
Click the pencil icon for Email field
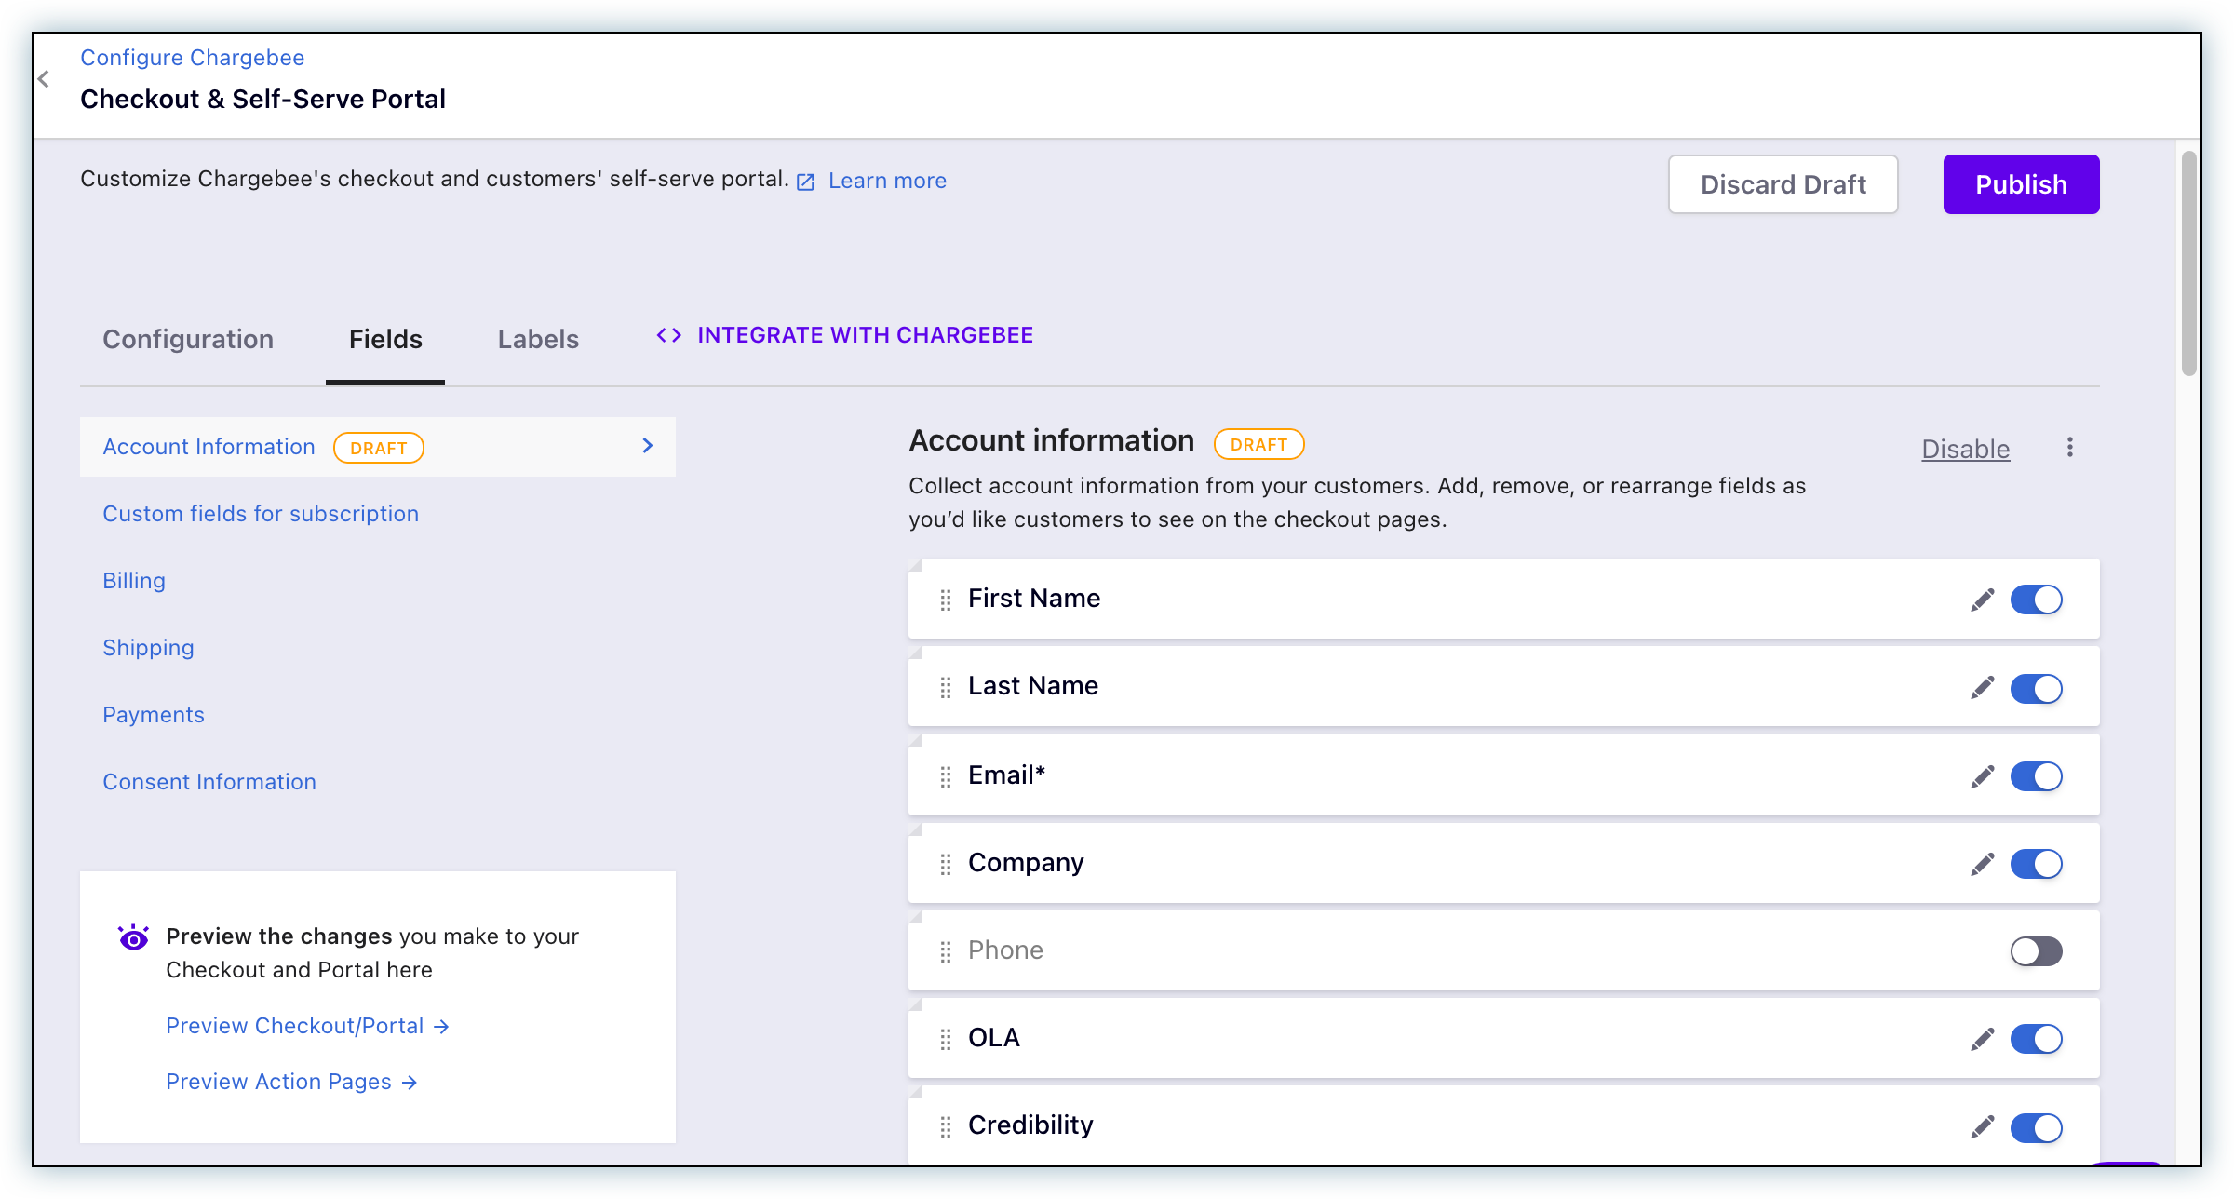tap(1983, 776)
